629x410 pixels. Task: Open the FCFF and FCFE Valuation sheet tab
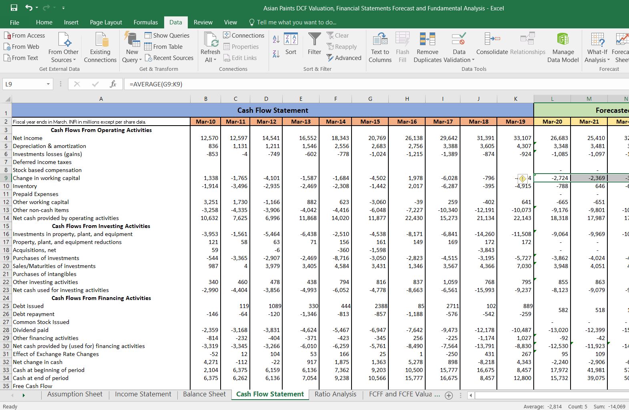[404, 394]
